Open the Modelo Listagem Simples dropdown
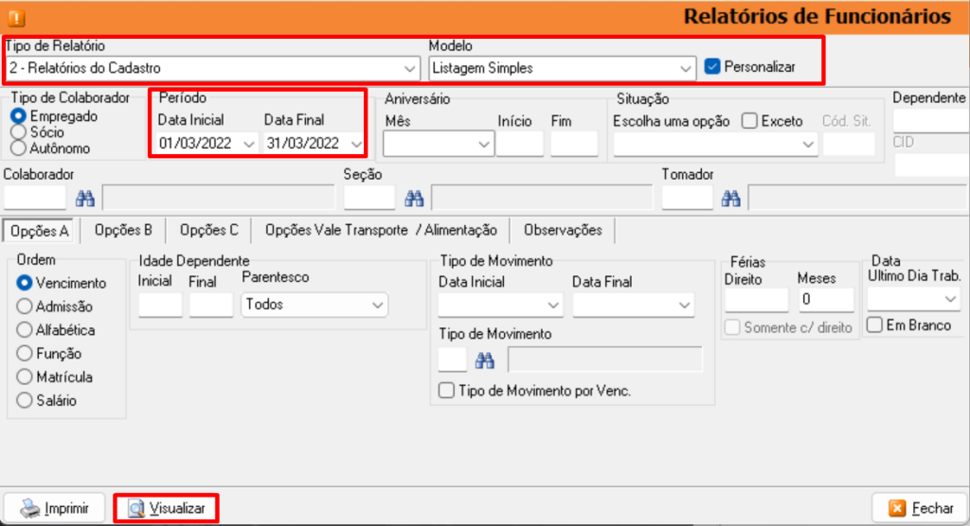This screenshot has height=526, width=970. (x=686, y=69)
